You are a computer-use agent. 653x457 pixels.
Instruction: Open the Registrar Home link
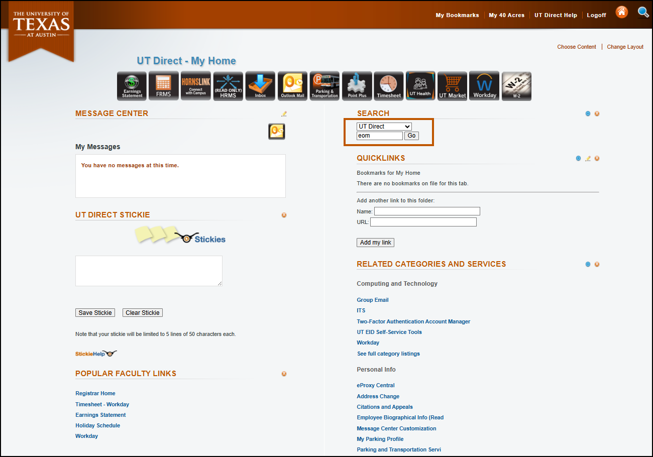coord(95,393)
